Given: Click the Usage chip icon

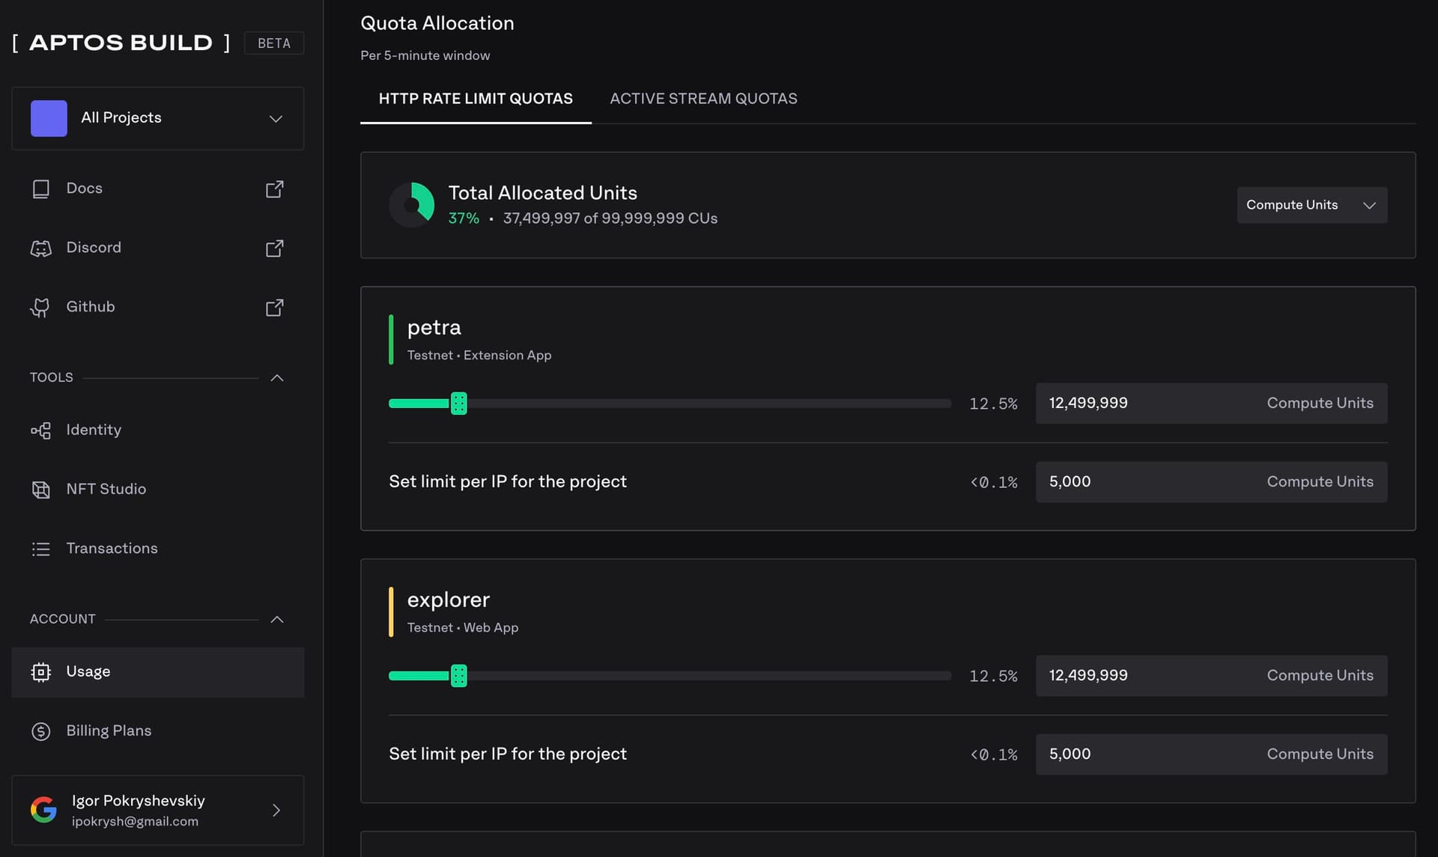Looking at the screenshot, I should tap(41, 672).
